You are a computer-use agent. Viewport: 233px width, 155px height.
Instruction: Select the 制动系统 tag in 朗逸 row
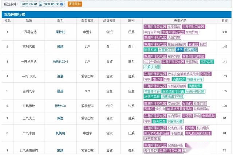click(x=209, y=116)
